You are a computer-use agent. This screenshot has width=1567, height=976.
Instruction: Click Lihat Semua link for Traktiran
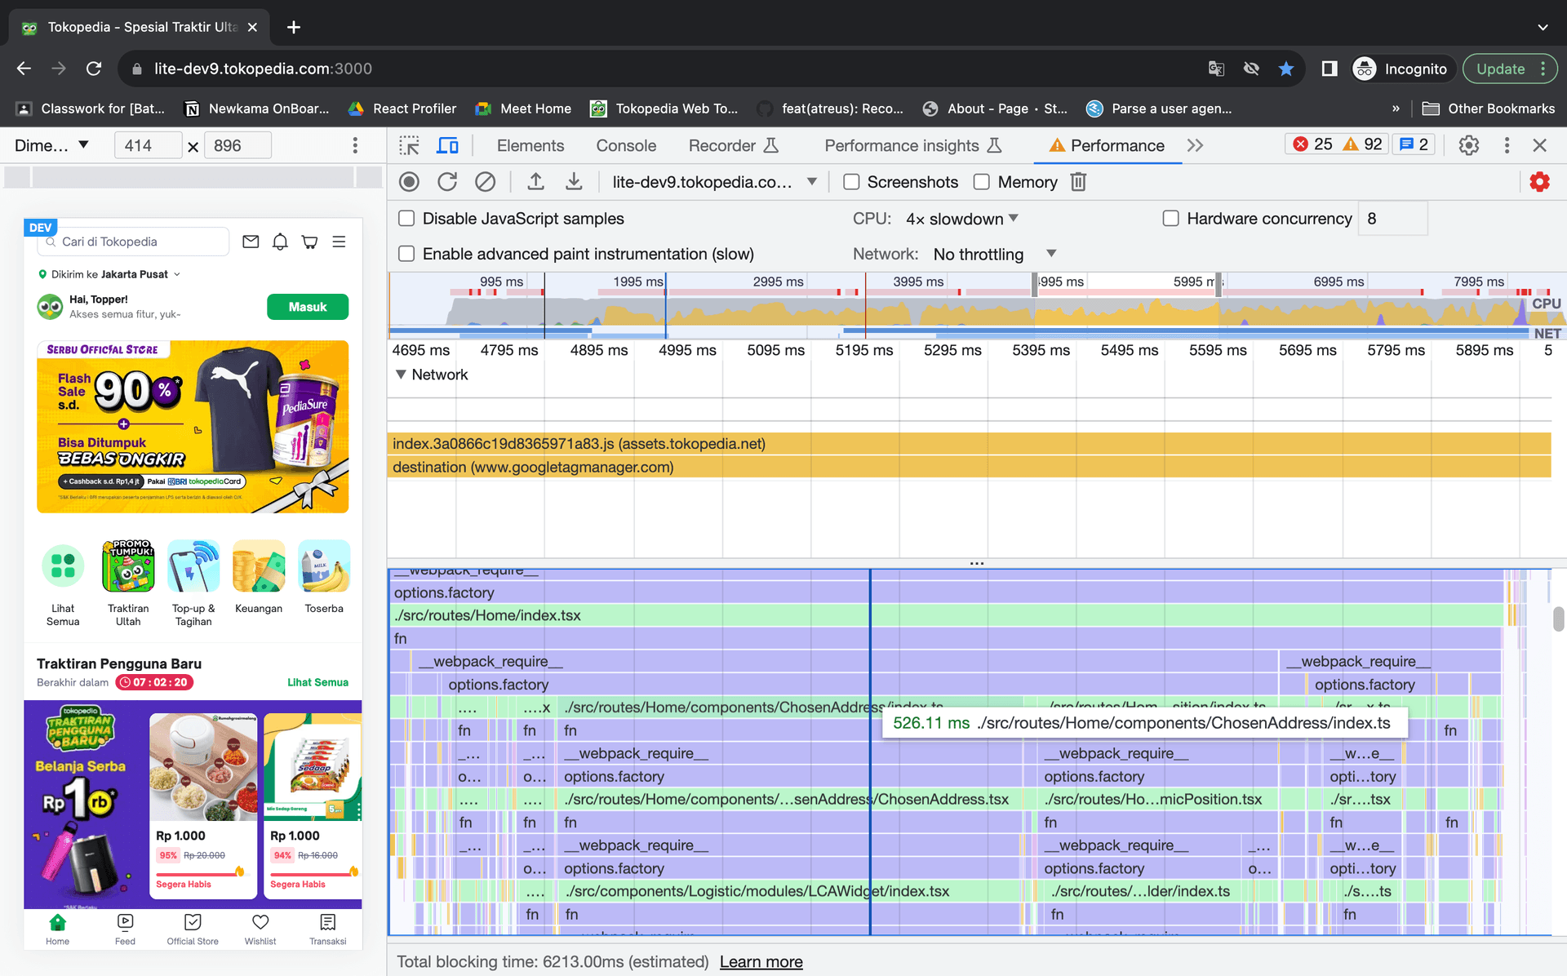tap(317, 682)
